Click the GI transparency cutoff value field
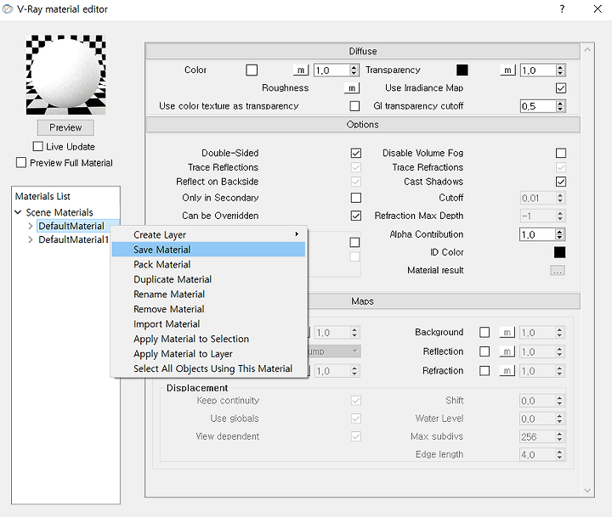 (538, 106)
